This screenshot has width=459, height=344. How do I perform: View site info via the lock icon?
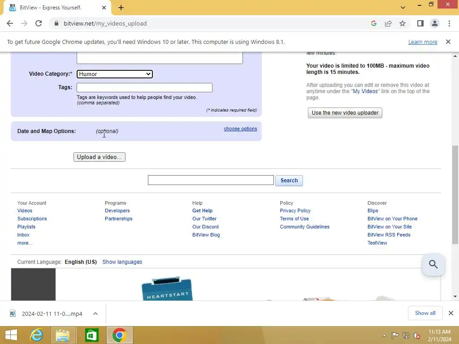56,23
